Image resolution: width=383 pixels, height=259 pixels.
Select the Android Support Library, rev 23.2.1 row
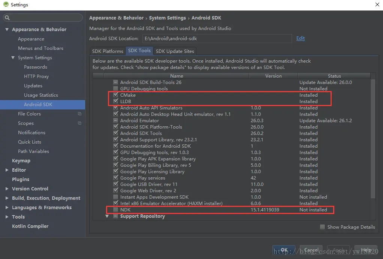232,139
